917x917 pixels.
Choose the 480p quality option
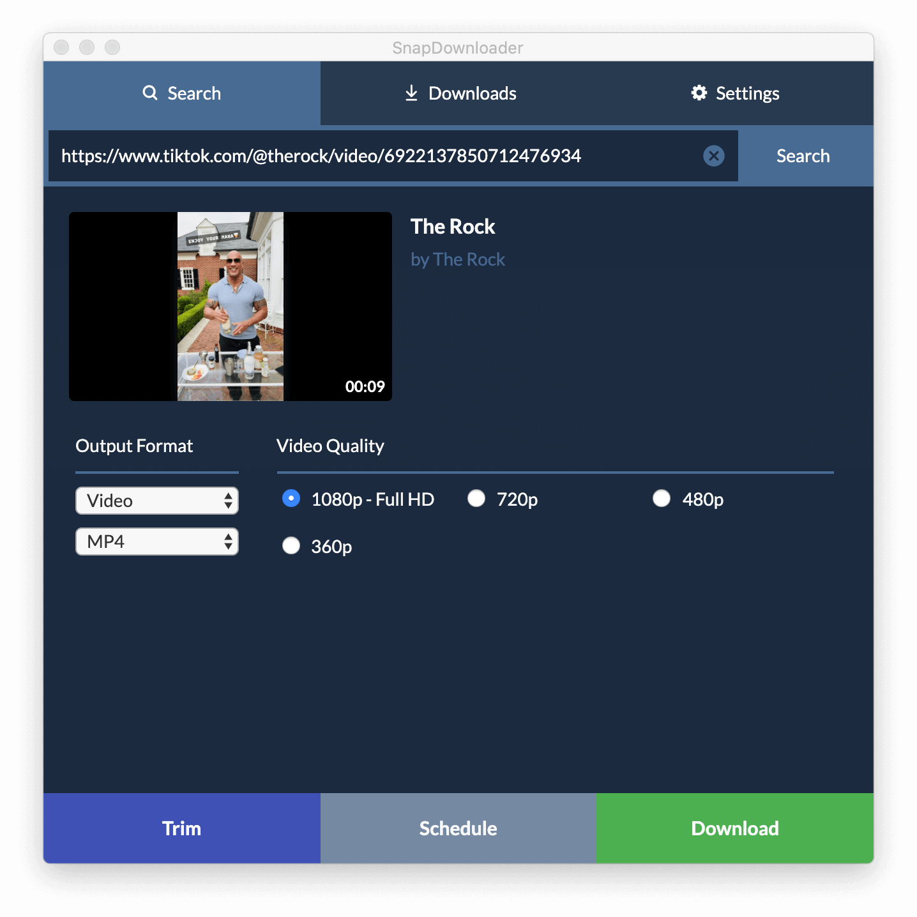[662, 499]
